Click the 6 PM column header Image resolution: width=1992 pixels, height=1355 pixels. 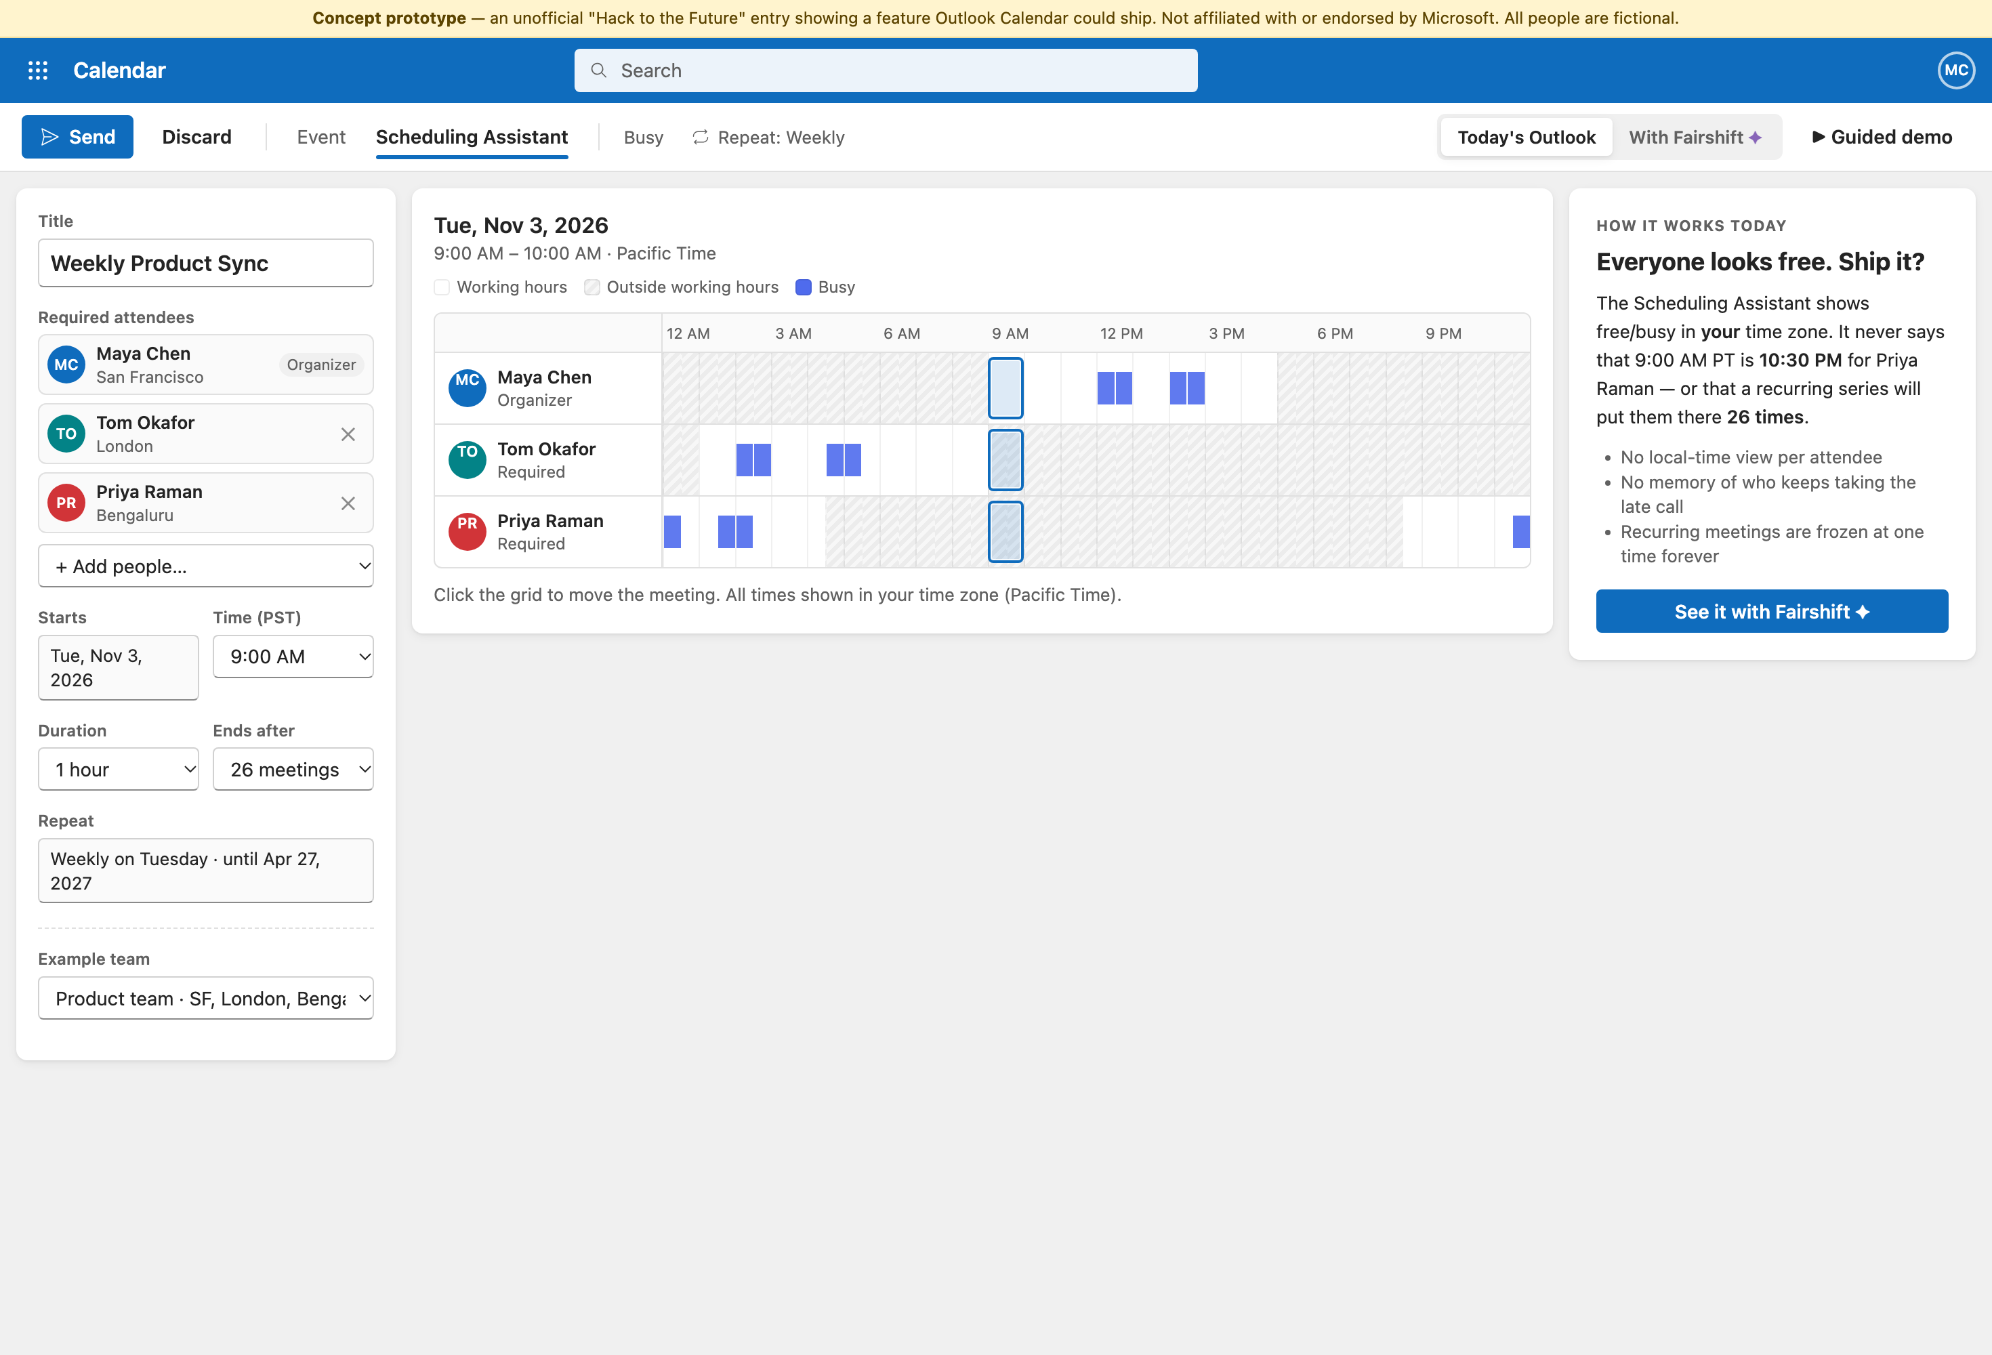pos(1335,333)
